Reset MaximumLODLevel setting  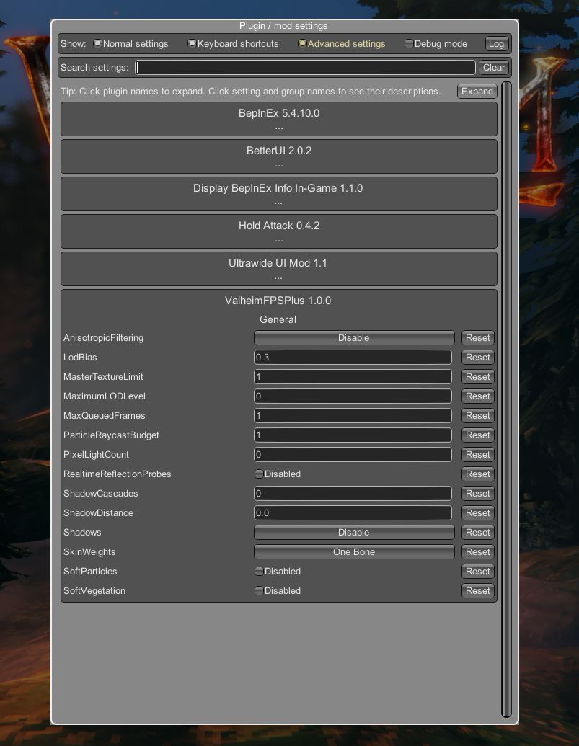click(x=477, y=396)
